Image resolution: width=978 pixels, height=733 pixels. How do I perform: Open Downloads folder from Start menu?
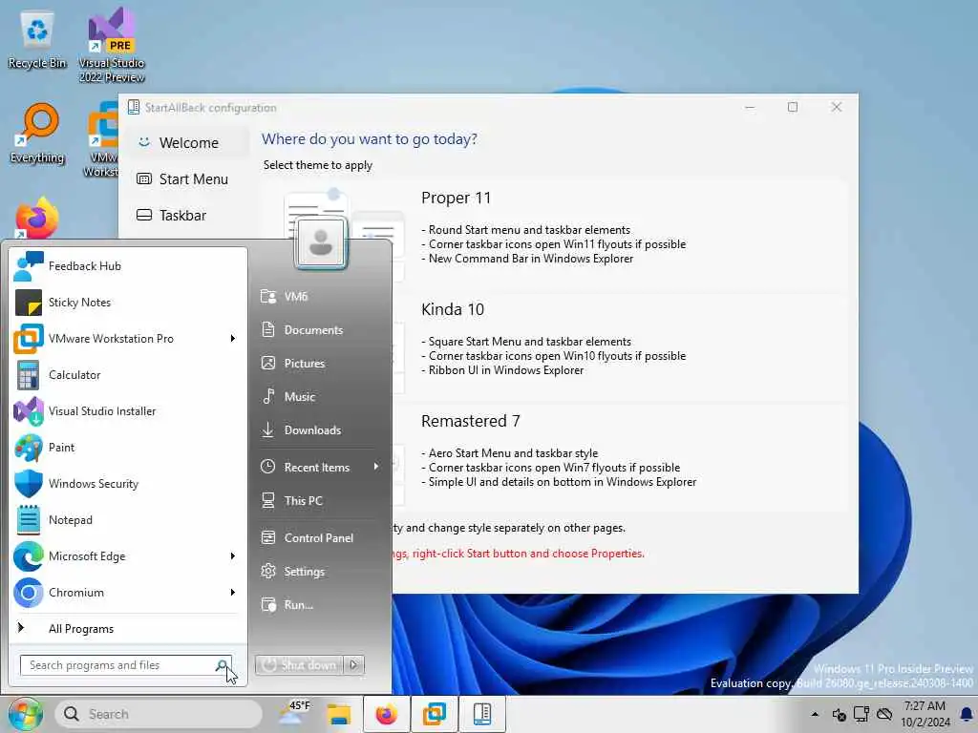(319, 430)
